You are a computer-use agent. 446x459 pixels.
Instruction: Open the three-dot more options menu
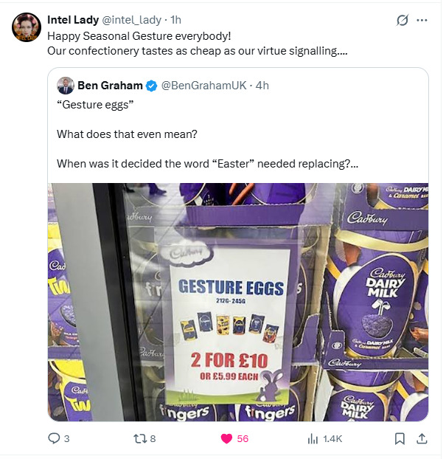click(x=422, y=21)
